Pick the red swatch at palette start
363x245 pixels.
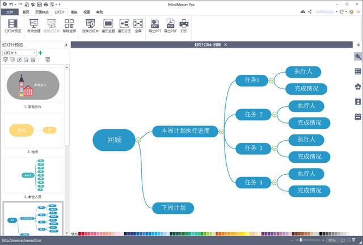pos(79,234)
